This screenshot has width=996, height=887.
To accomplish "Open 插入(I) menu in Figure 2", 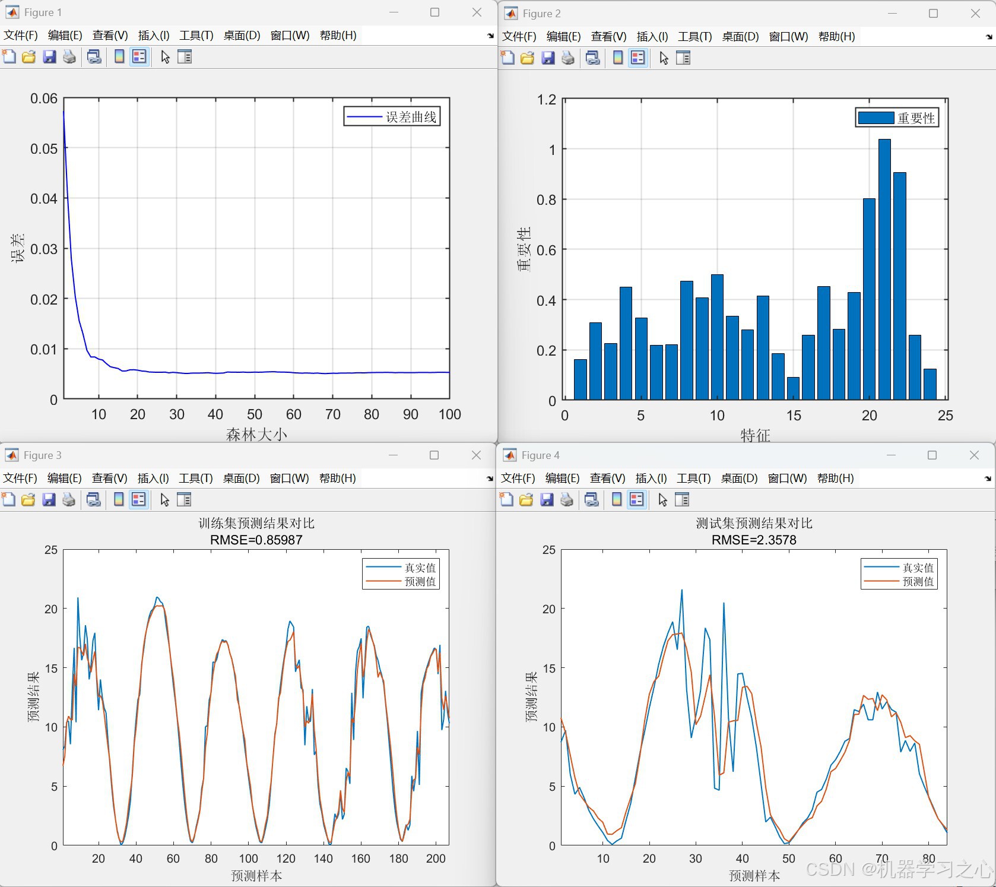I will (x=652, y=36).
